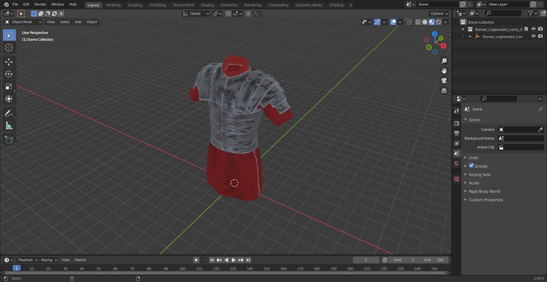Switch to wireframe viewport shading
Viewport: 547px width, 282px height.
coord(418,22)
